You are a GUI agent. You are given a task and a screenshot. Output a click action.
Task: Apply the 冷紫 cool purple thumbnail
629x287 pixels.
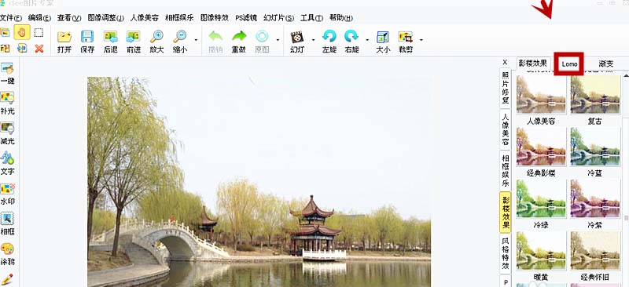595,198
